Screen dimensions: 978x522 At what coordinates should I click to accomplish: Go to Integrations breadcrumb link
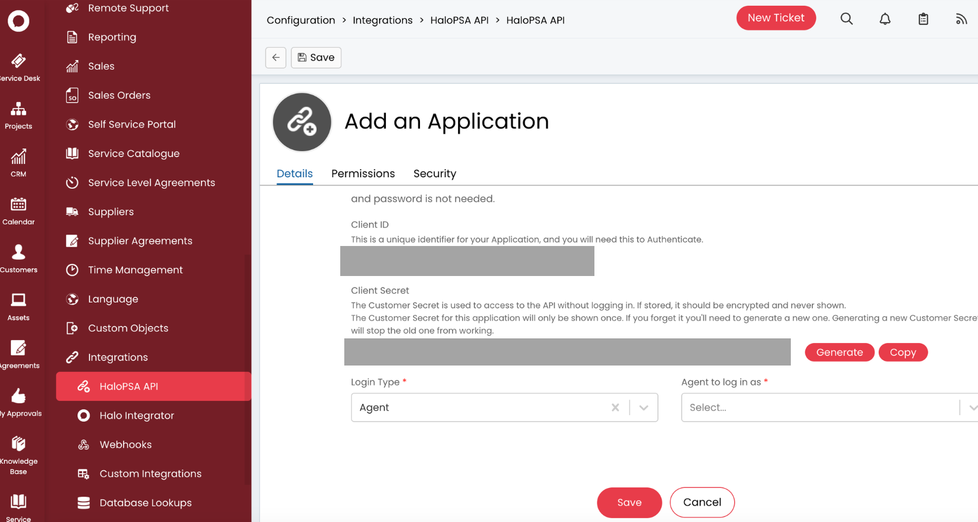(382, 20)
